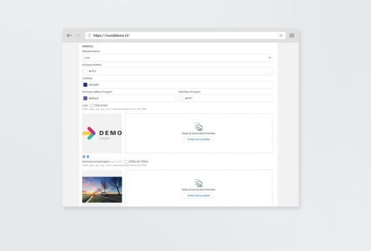Click the browse button in login background dropzone
371x251 pixels.
click(198, 195)
